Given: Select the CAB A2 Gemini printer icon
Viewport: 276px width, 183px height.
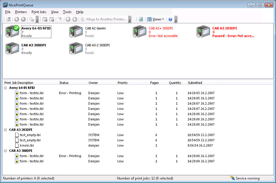Looking at the screenshot, I should click(76, 31).
